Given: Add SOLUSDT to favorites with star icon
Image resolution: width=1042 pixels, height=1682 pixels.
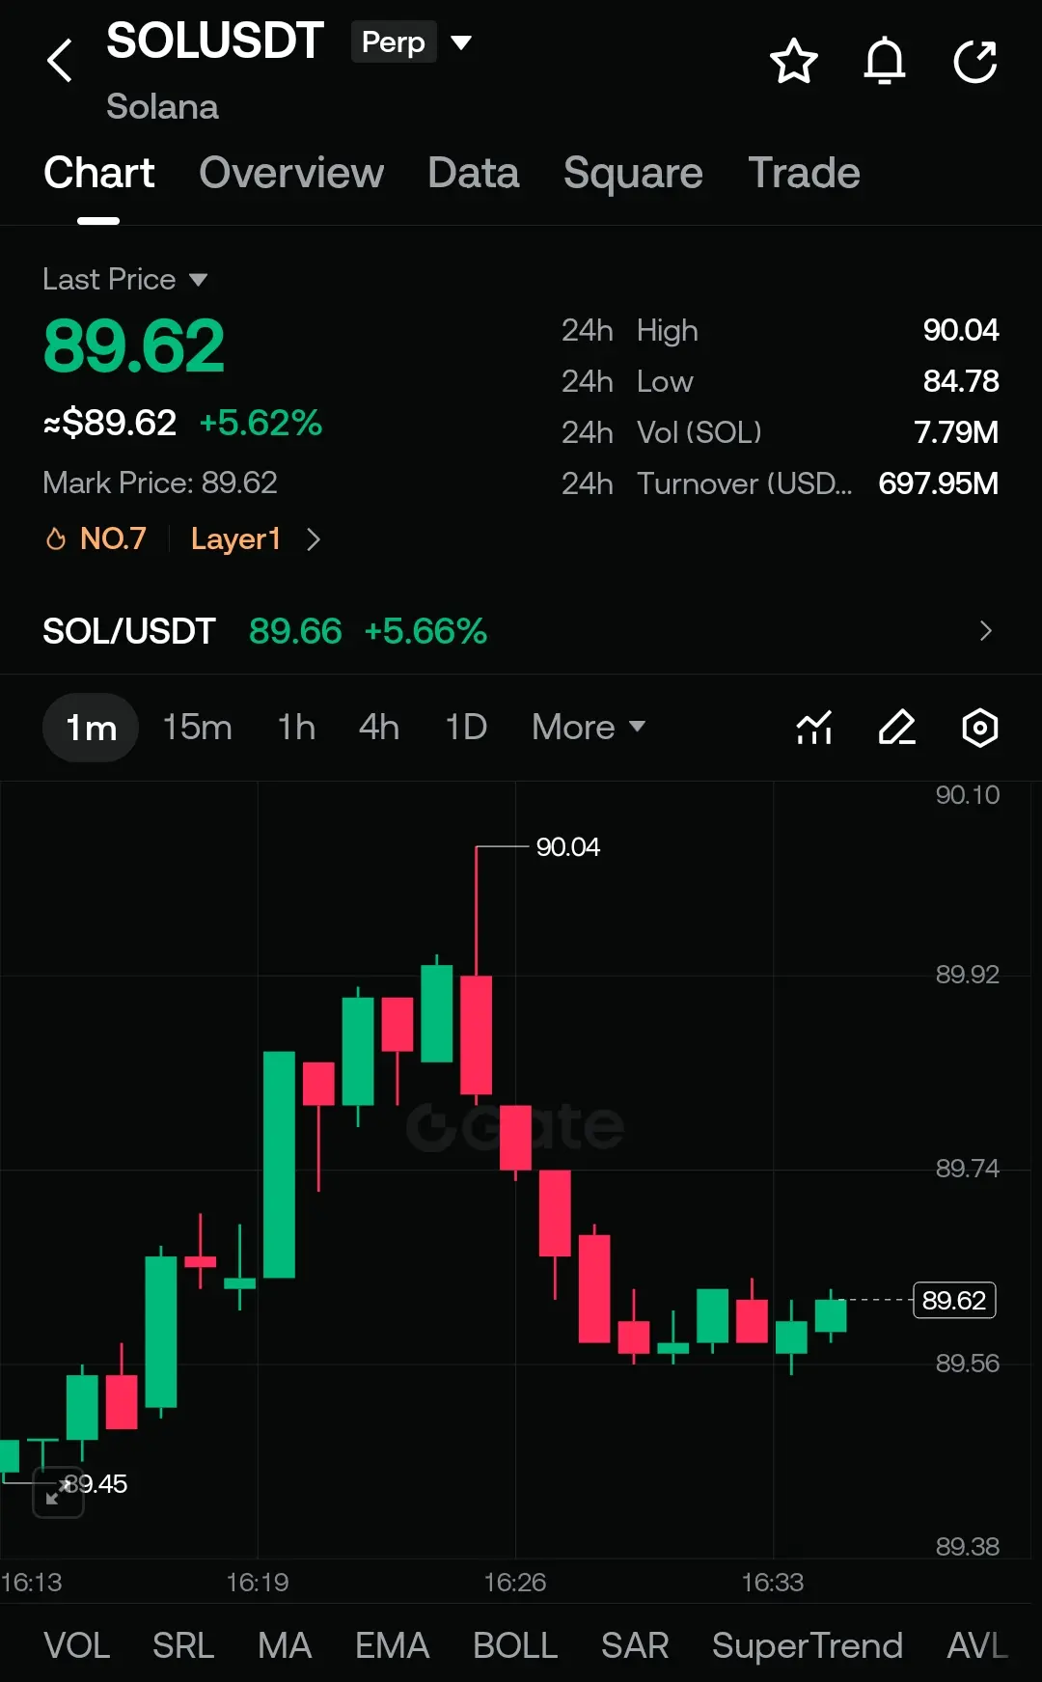Looking at the screenshot, I should (793, 62).
